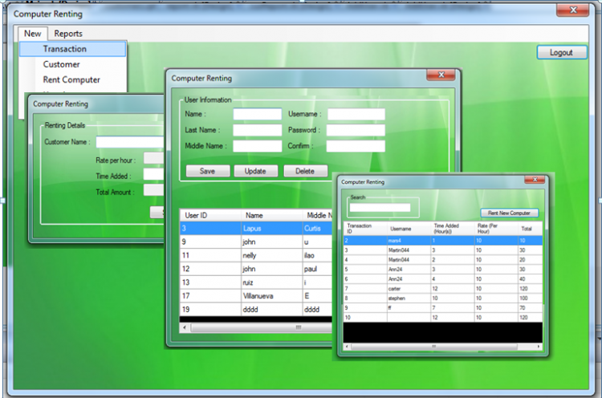Click the Update button
The width and height of the screenshot is (602, 398).
coord(255,171)
